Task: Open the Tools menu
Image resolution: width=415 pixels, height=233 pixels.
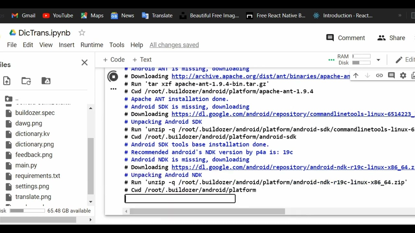Action: click(117, 45)
